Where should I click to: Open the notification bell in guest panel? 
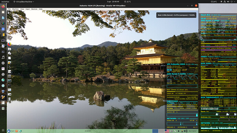179,131
